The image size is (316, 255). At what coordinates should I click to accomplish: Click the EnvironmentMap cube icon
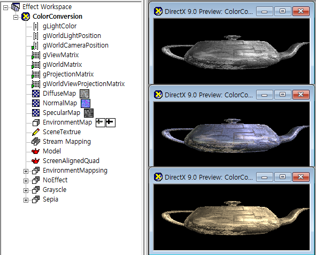[36, 122]
